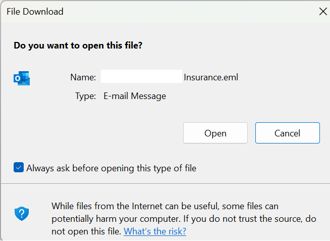Click the File Download title bar text
330x241 pixels.
click(x=35, y=12)
